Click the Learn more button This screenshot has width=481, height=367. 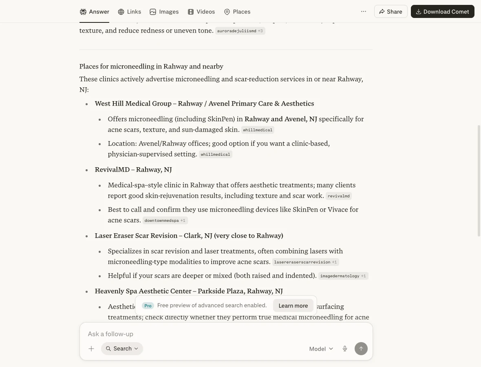293,305
